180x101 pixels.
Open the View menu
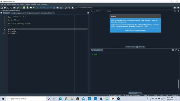point(42,4)
